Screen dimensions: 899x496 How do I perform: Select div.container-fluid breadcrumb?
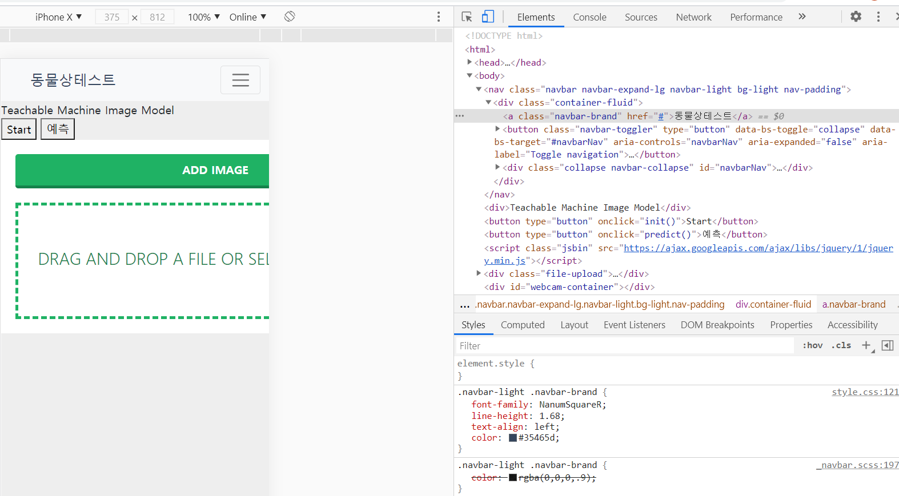pos(773,304)
